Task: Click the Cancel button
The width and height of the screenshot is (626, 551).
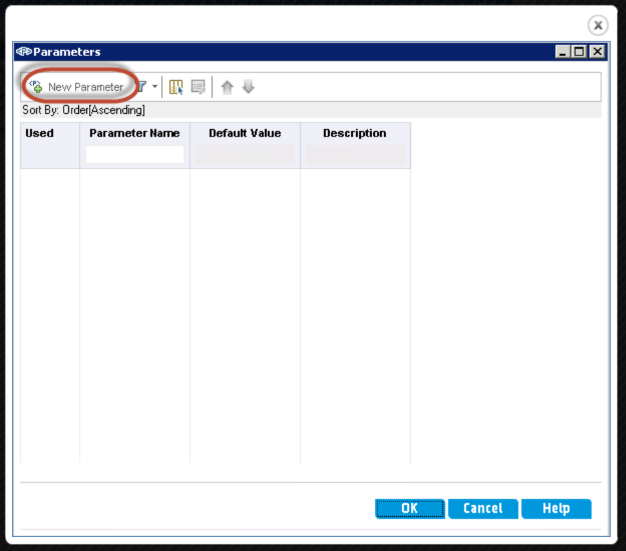Action: [482, 508]
